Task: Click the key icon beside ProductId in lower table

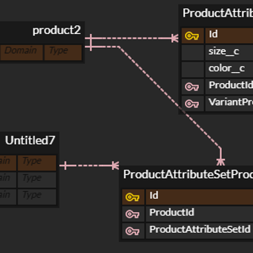Action: [x=132, y=214]
